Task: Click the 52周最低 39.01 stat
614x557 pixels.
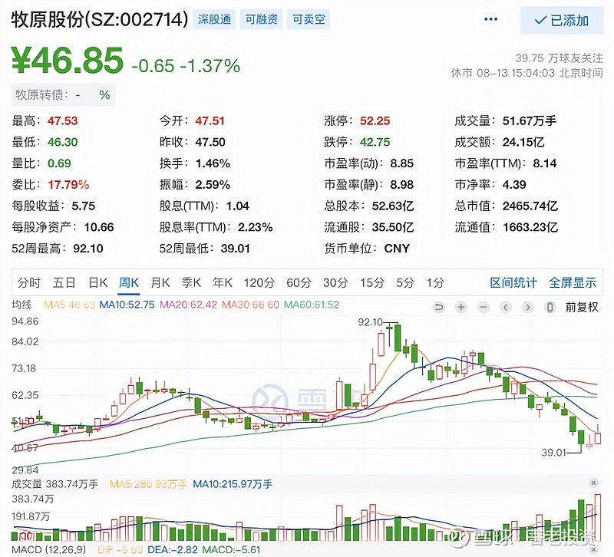Action: coord(204,249)
